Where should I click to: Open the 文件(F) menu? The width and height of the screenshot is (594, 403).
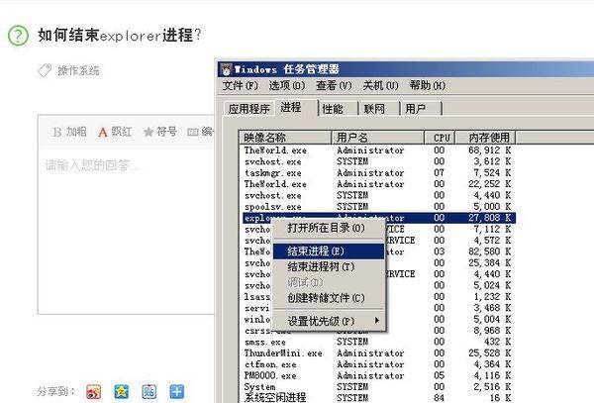(x=240, y=85)
